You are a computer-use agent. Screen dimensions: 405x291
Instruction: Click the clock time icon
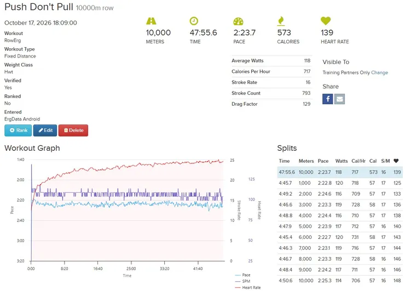point(194,21)
